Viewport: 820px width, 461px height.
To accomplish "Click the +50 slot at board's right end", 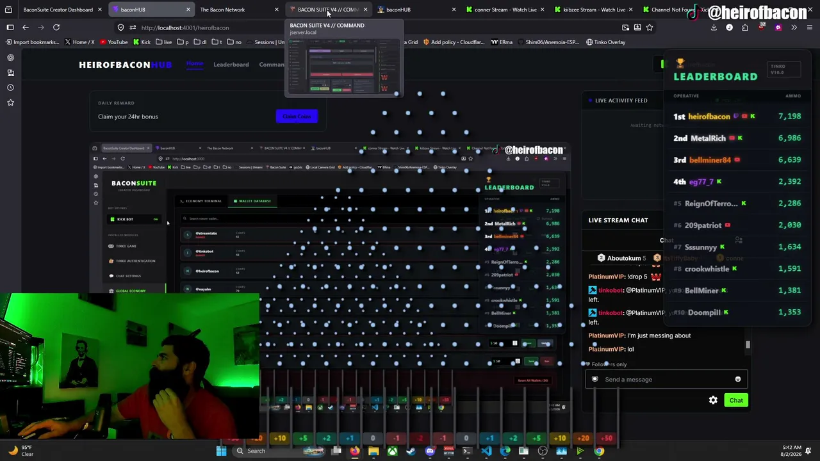I will [x=607, y=439].
